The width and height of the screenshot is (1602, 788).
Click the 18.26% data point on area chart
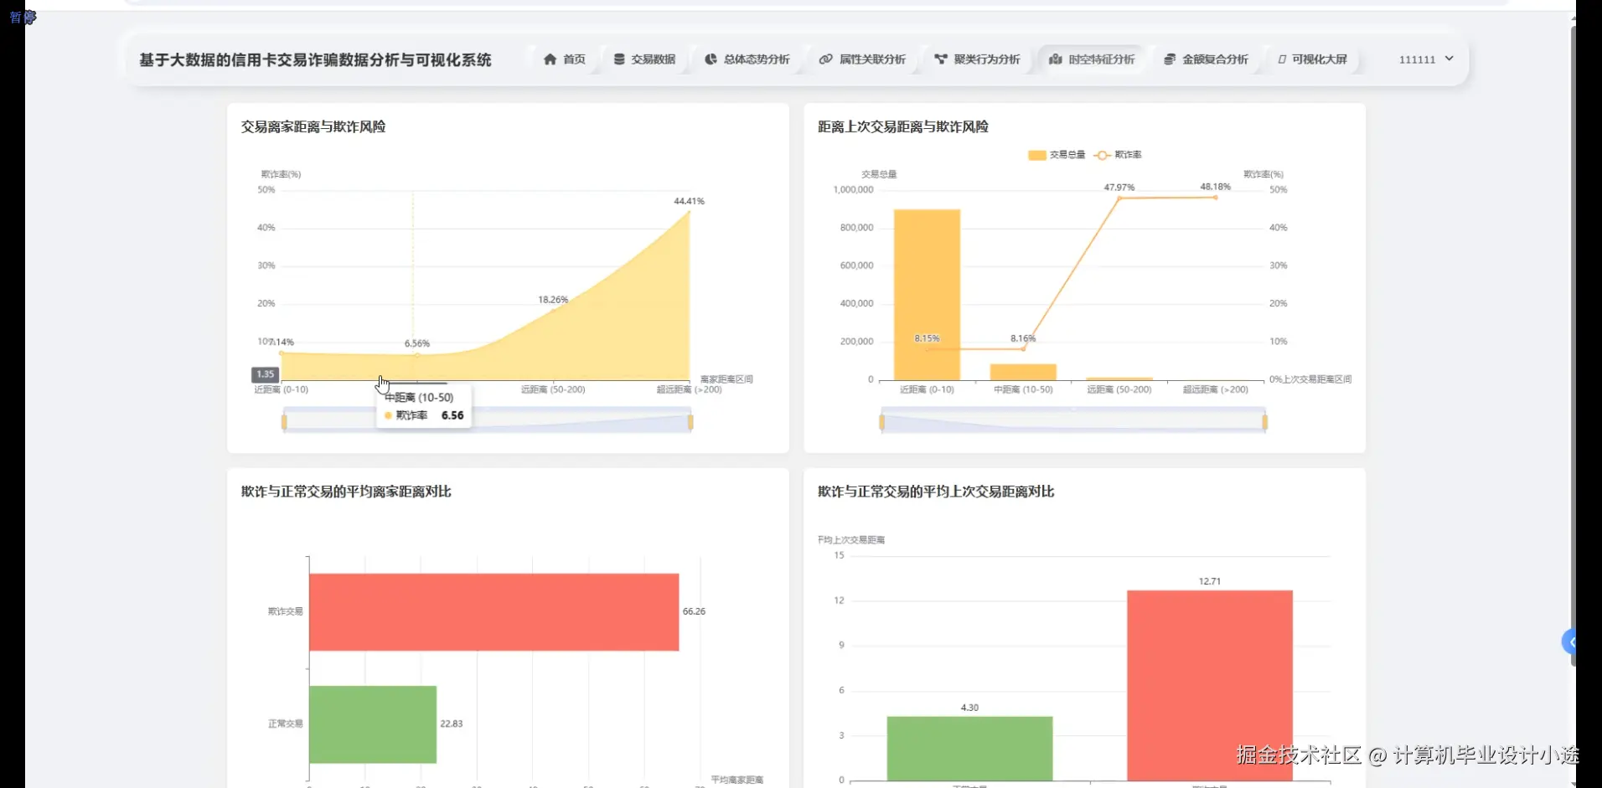[553, 311]
